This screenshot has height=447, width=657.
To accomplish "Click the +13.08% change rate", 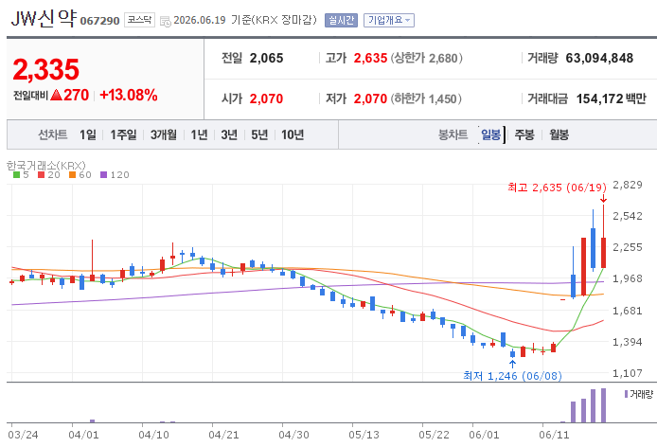I will tap(129, 96).
